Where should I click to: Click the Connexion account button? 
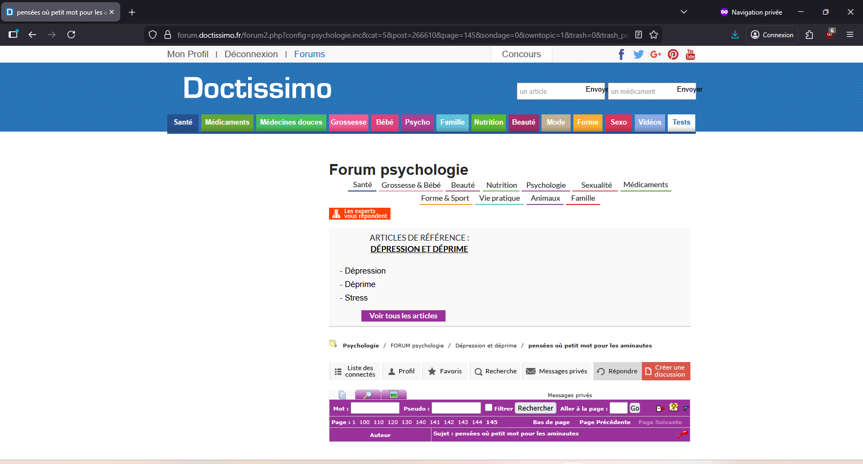[x=772, y=35]
